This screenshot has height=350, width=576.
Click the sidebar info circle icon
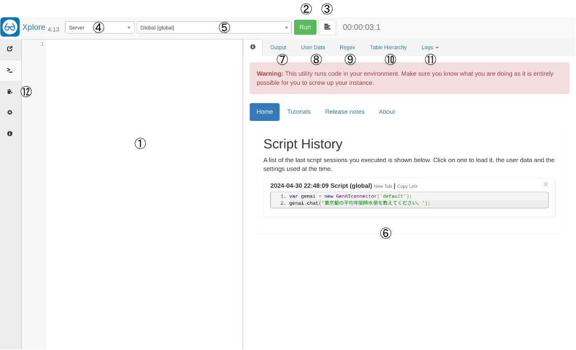click(x=10, y=134)
